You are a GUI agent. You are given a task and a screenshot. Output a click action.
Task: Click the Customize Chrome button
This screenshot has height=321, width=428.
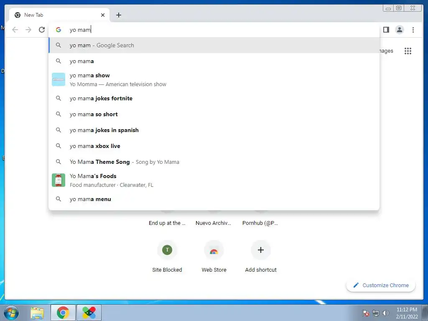pos(381,285)
